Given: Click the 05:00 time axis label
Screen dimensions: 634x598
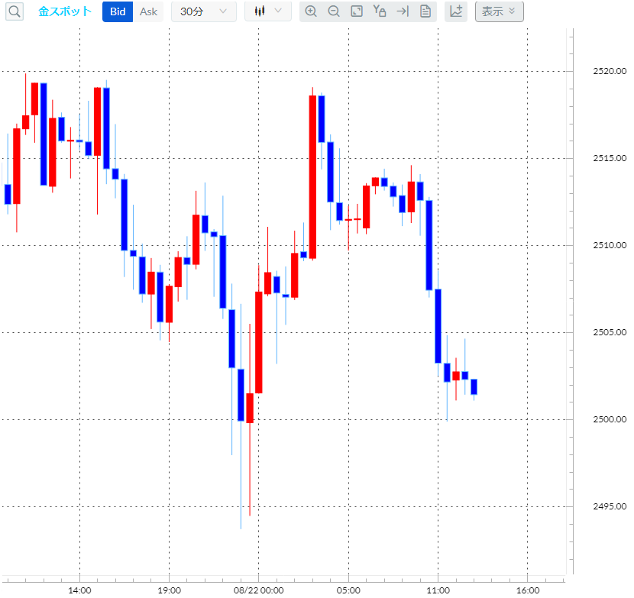Looking at the screenshot, I should pyautogui.click(x=348, y=590).
